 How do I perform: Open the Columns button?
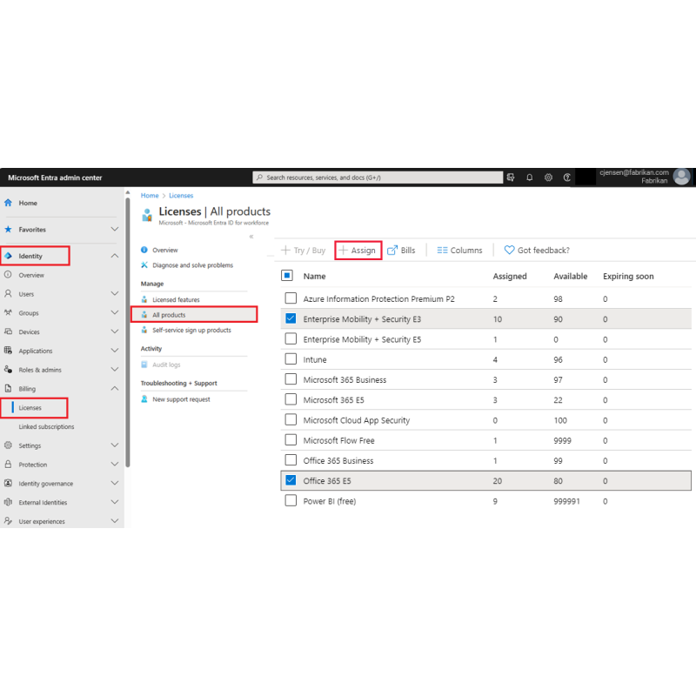pos(459,251)
